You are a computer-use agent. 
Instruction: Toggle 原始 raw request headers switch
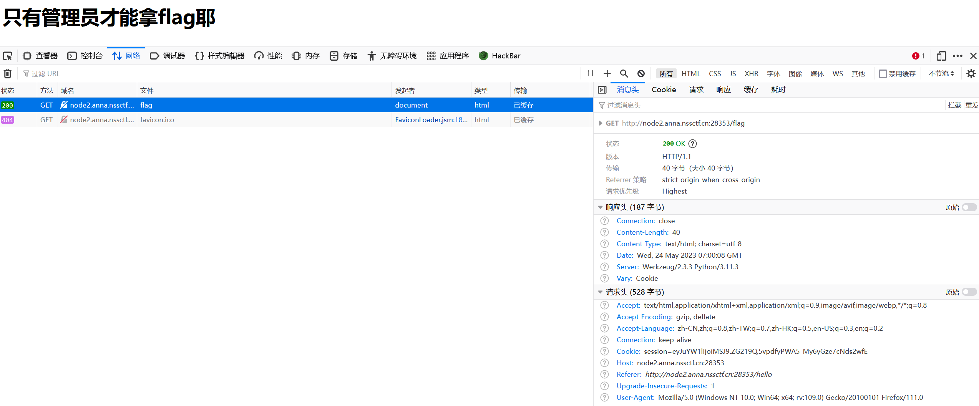pyautogui.click(x=969, y=292)
